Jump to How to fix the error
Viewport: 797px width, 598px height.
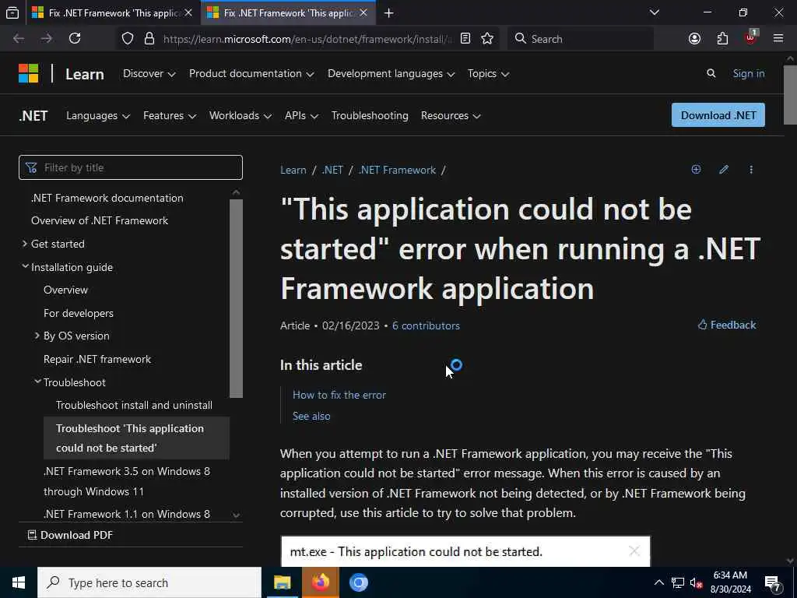[x=339, y=395]
